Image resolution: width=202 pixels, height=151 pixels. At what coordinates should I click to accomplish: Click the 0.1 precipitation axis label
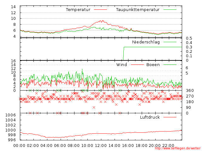(x=189, y=56)
